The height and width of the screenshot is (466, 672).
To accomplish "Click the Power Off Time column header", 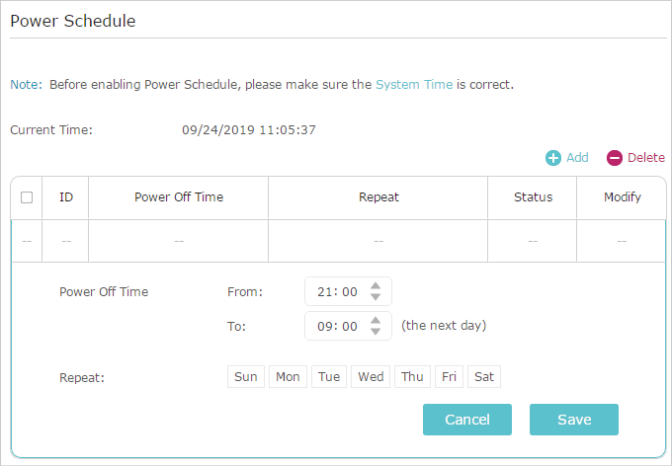I will point(179,197).
